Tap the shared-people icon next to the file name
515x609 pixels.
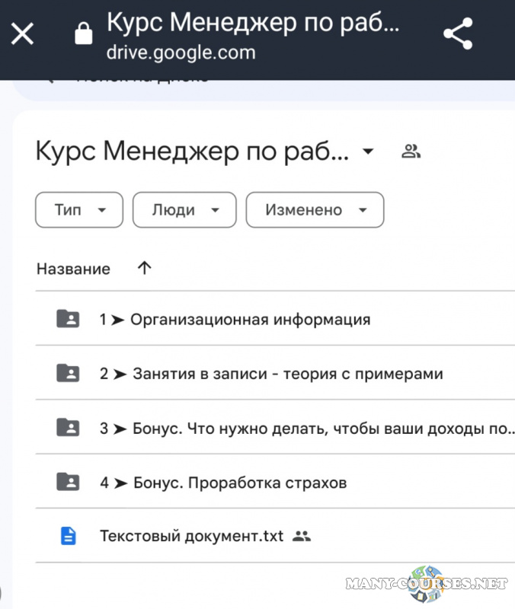pyautogui.click(x=302, y=535)
